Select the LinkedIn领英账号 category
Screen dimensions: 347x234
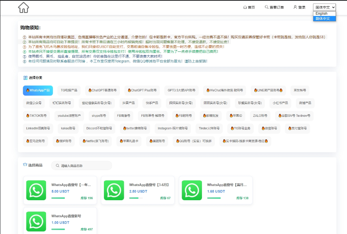[x=38, y=128]
